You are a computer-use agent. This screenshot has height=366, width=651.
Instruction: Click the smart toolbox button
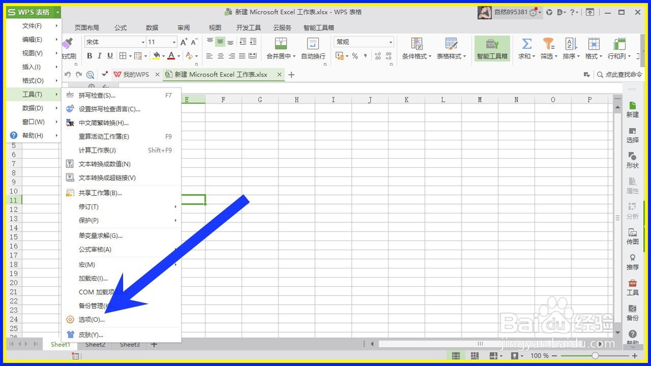492,49
